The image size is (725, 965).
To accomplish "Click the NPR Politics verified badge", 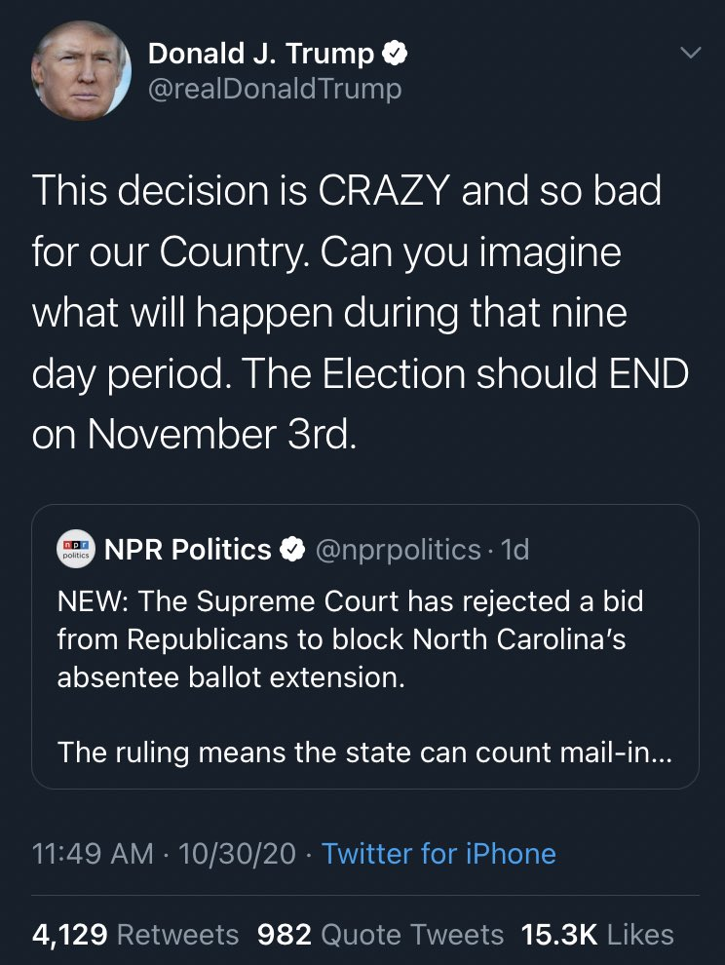I will pos(293,549).
